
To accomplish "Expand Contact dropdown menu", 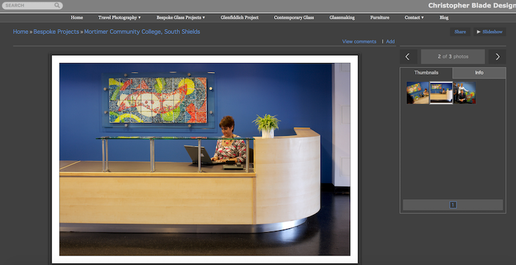I will coord(414,17).
